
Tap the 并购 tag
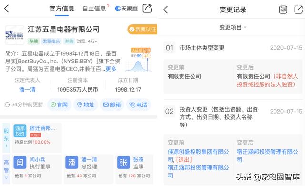pyautogui.click(x=69, y=41)
